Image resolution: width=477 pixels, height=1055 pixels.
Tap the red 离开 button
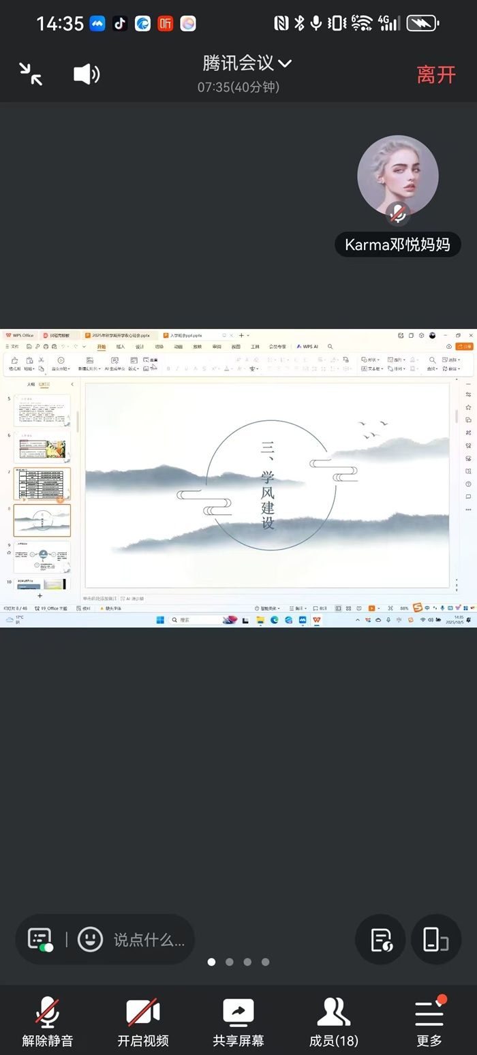pos(436,74)
